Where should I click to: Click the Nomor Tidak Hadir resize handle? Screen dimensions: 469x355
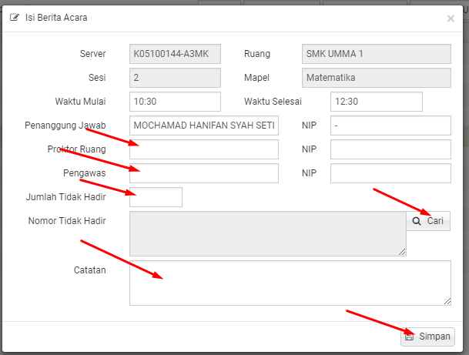pos(402,252)
